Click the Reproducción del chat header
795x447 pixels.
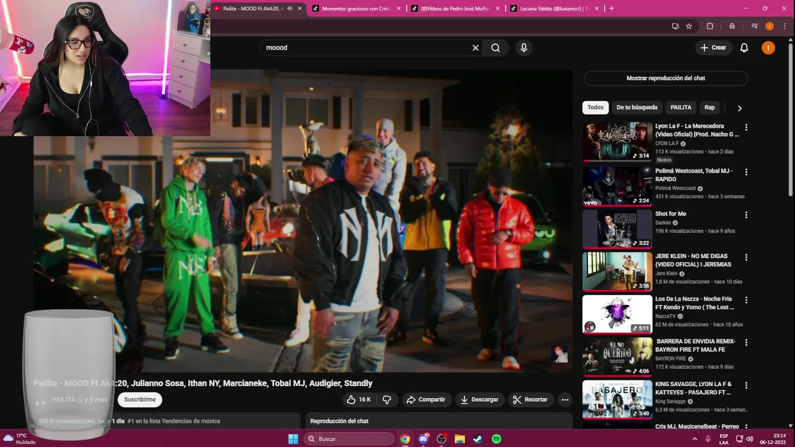click(339, 421)
